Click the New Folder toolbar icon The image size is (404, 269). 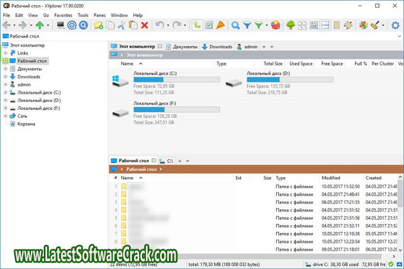click(99, 25)
